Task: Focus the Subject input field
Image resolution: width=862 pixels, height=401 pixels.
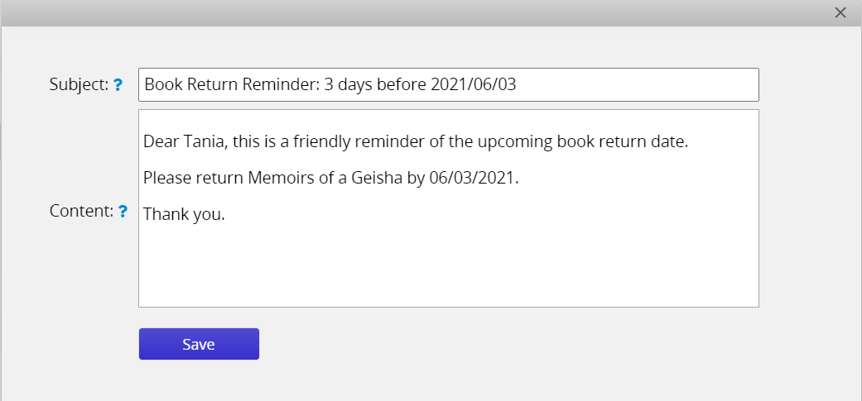Action: coord(449,85)
